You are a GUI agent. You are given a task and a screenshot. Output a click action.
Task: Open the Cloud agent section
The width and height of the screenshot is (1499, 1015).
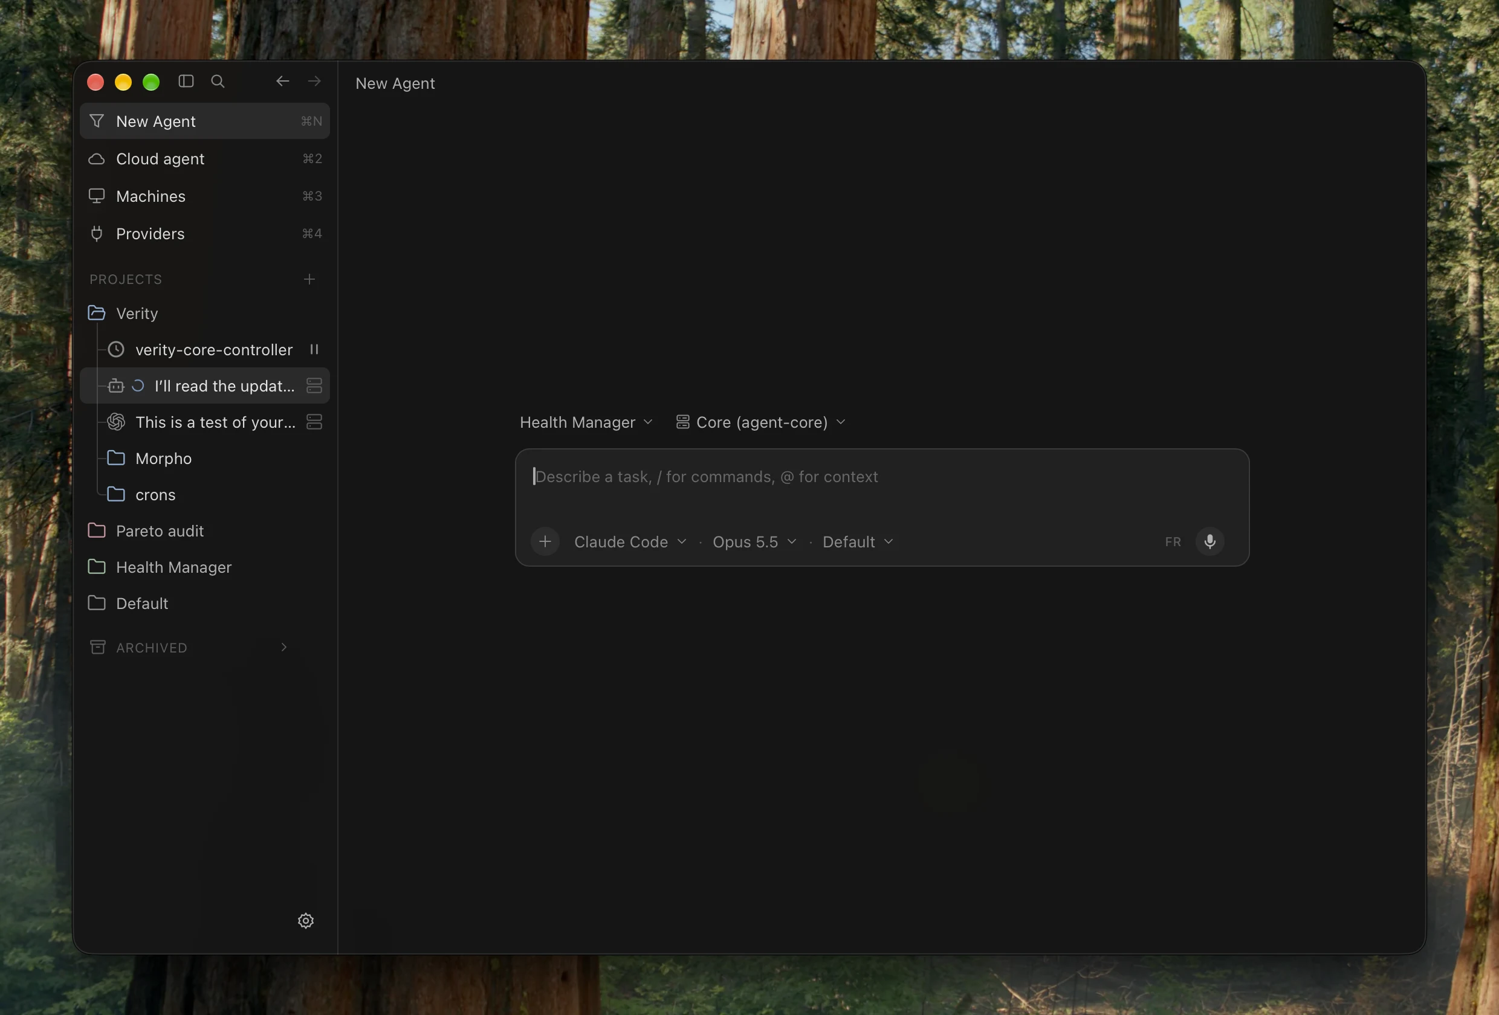coord(204,159)
